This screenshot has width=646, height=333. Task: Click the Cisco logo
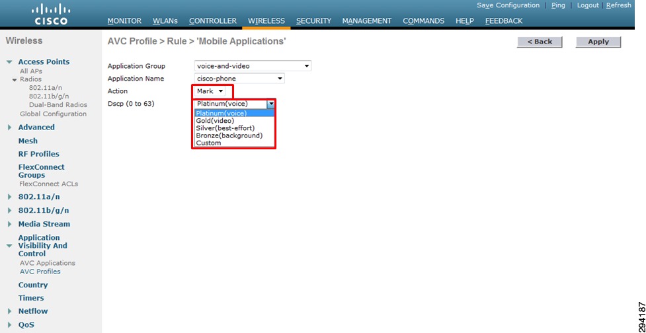(51, 15)
